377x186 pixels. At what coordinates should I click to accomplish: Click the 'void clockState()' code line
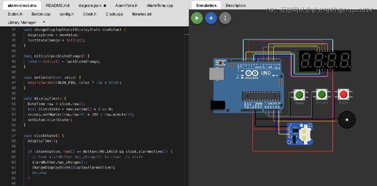tap(44, 136)
